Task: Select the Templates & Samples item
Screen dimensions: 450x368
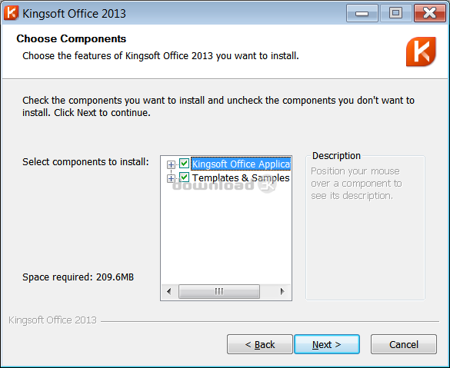Action: point(241,177)
